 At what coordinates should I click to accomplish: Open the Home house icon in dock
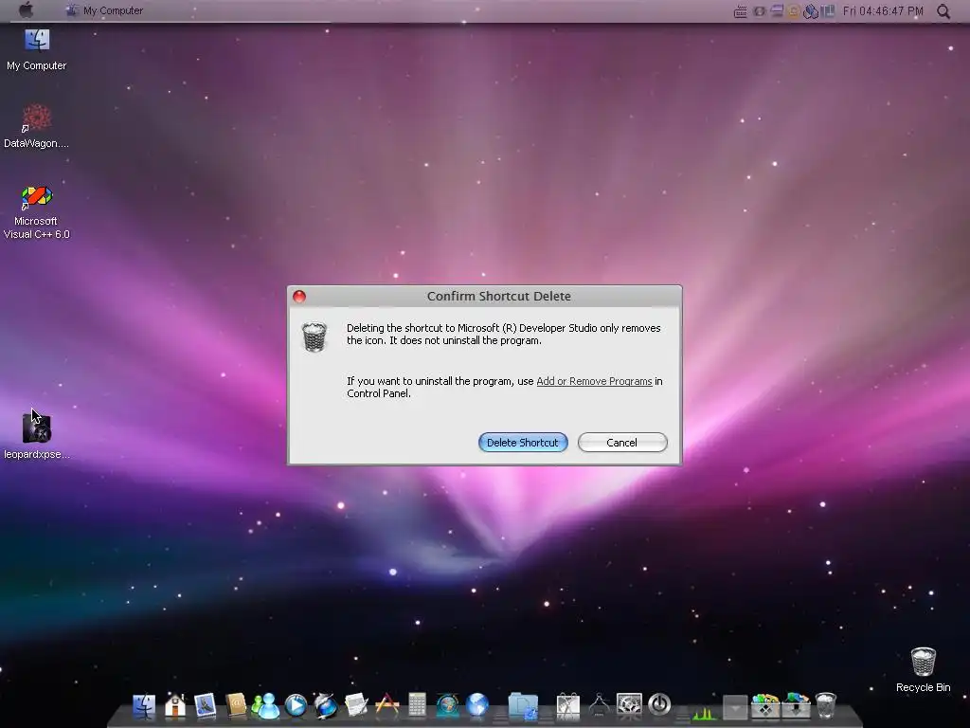click(x=175, y=705)
